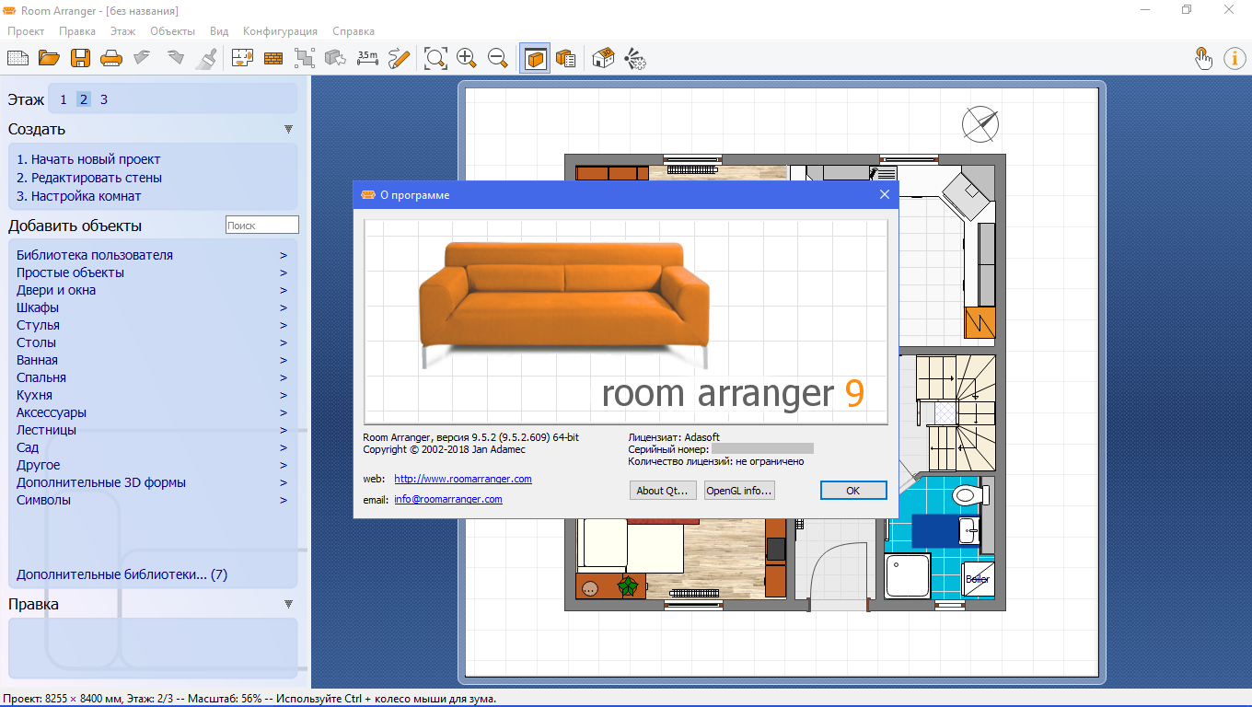Open the Объекты menu
This screenshot has width=1252, height=707.
(x=172, y=31)
